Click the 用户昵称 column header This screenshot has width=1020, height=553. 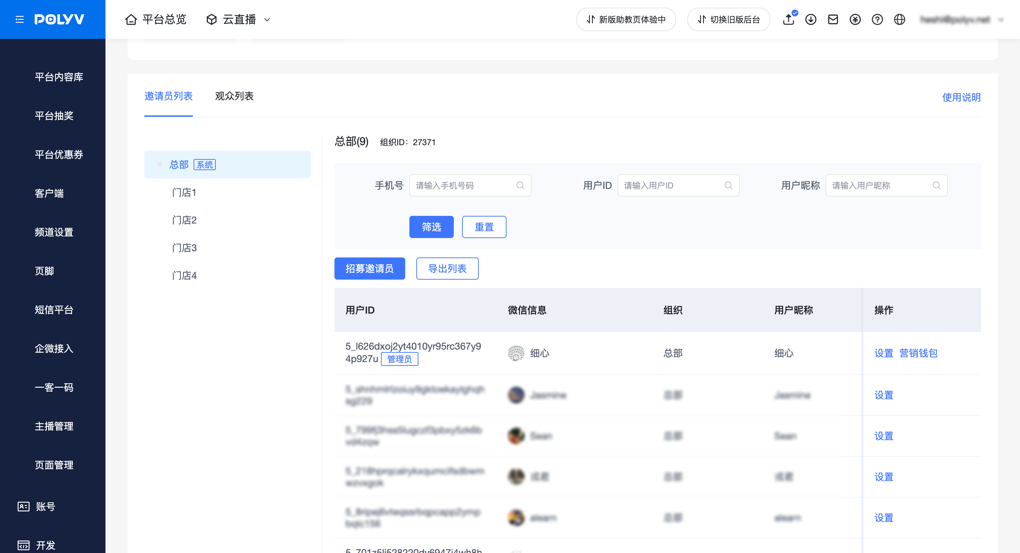pos(793,310)
